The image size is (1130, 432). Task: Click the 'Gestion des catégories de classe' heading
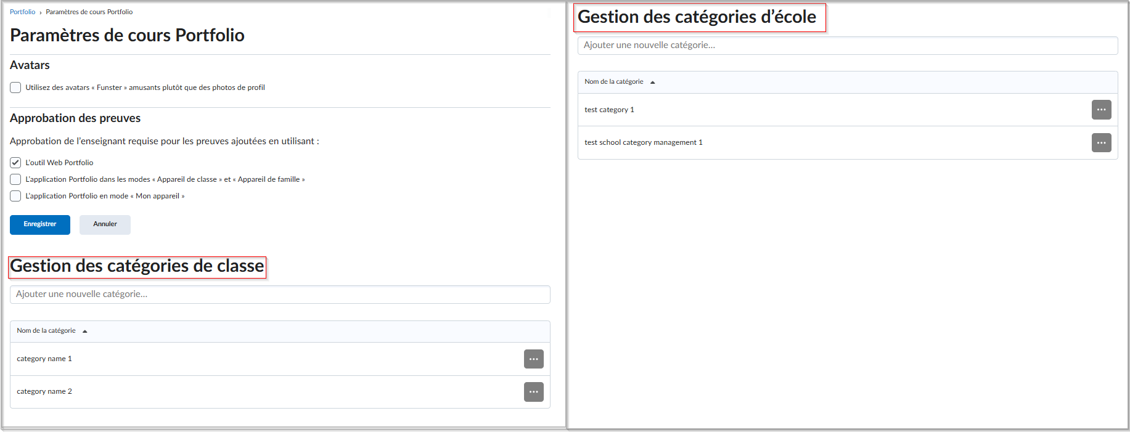tap(137, 266)
